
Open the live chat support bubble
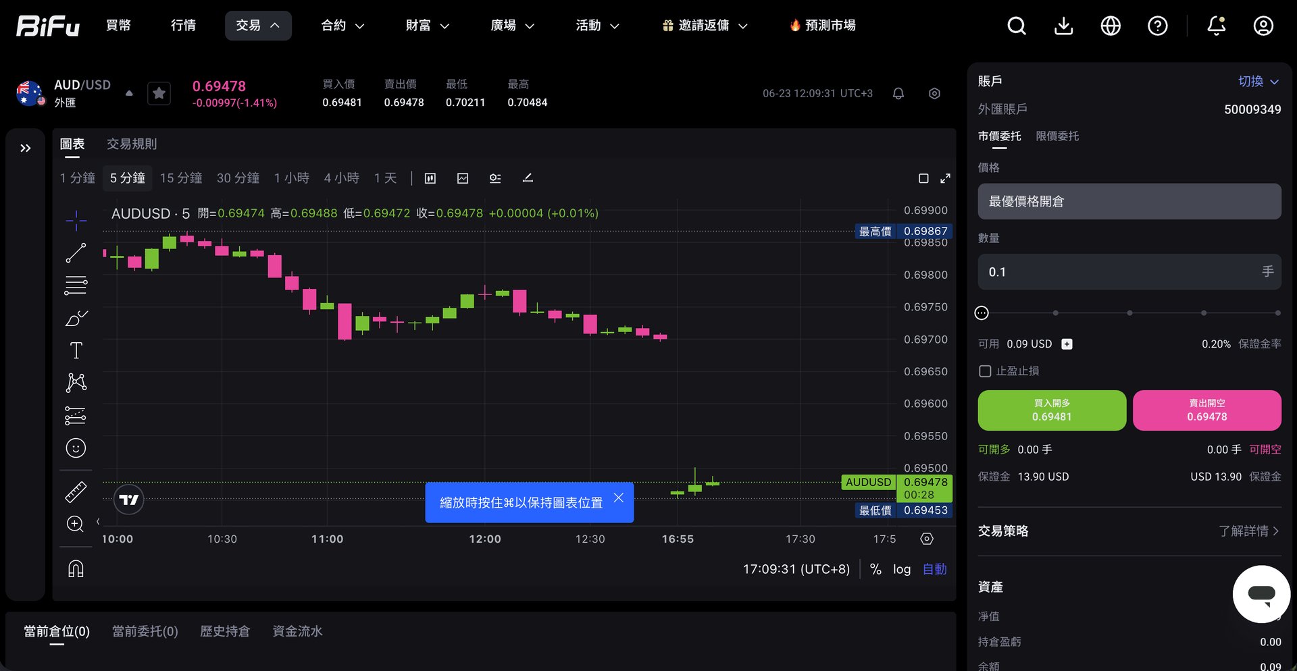click(1261, 594)
